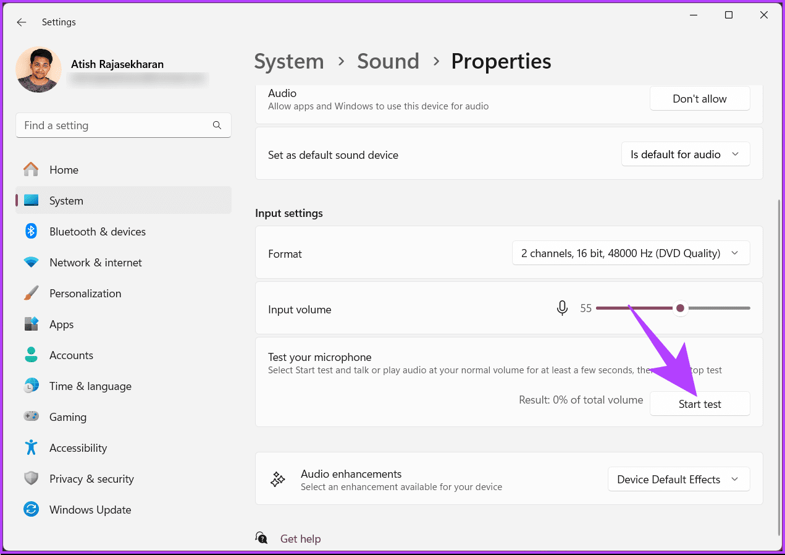Screen dimensions: 785x555
Task: Click the microphone icon next to Input volume
Action: coord(562,308)
